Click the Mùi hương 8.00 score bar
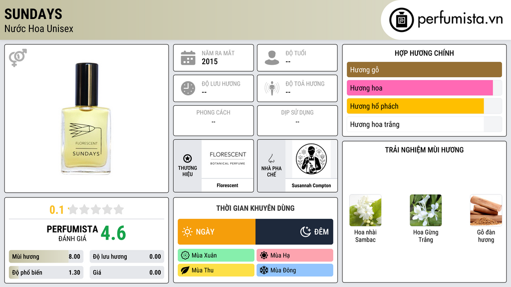Viewport: 511px width, 287px height. pyautogui.click(x=46, y=257)
